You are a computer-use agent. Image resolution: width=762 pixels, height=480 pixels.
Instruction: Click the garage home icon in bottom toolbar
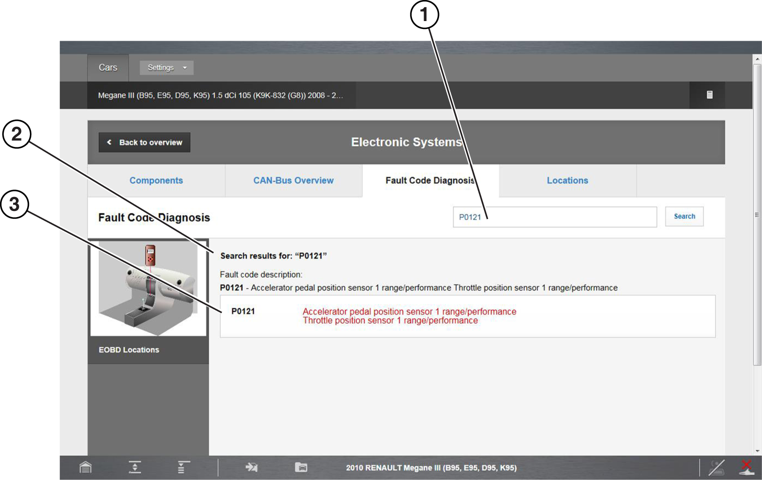click(x=85, y=467)
